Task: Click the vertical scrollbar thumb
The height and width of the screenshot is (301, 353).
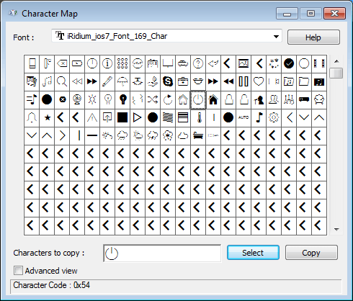Action: pos(336,73)
